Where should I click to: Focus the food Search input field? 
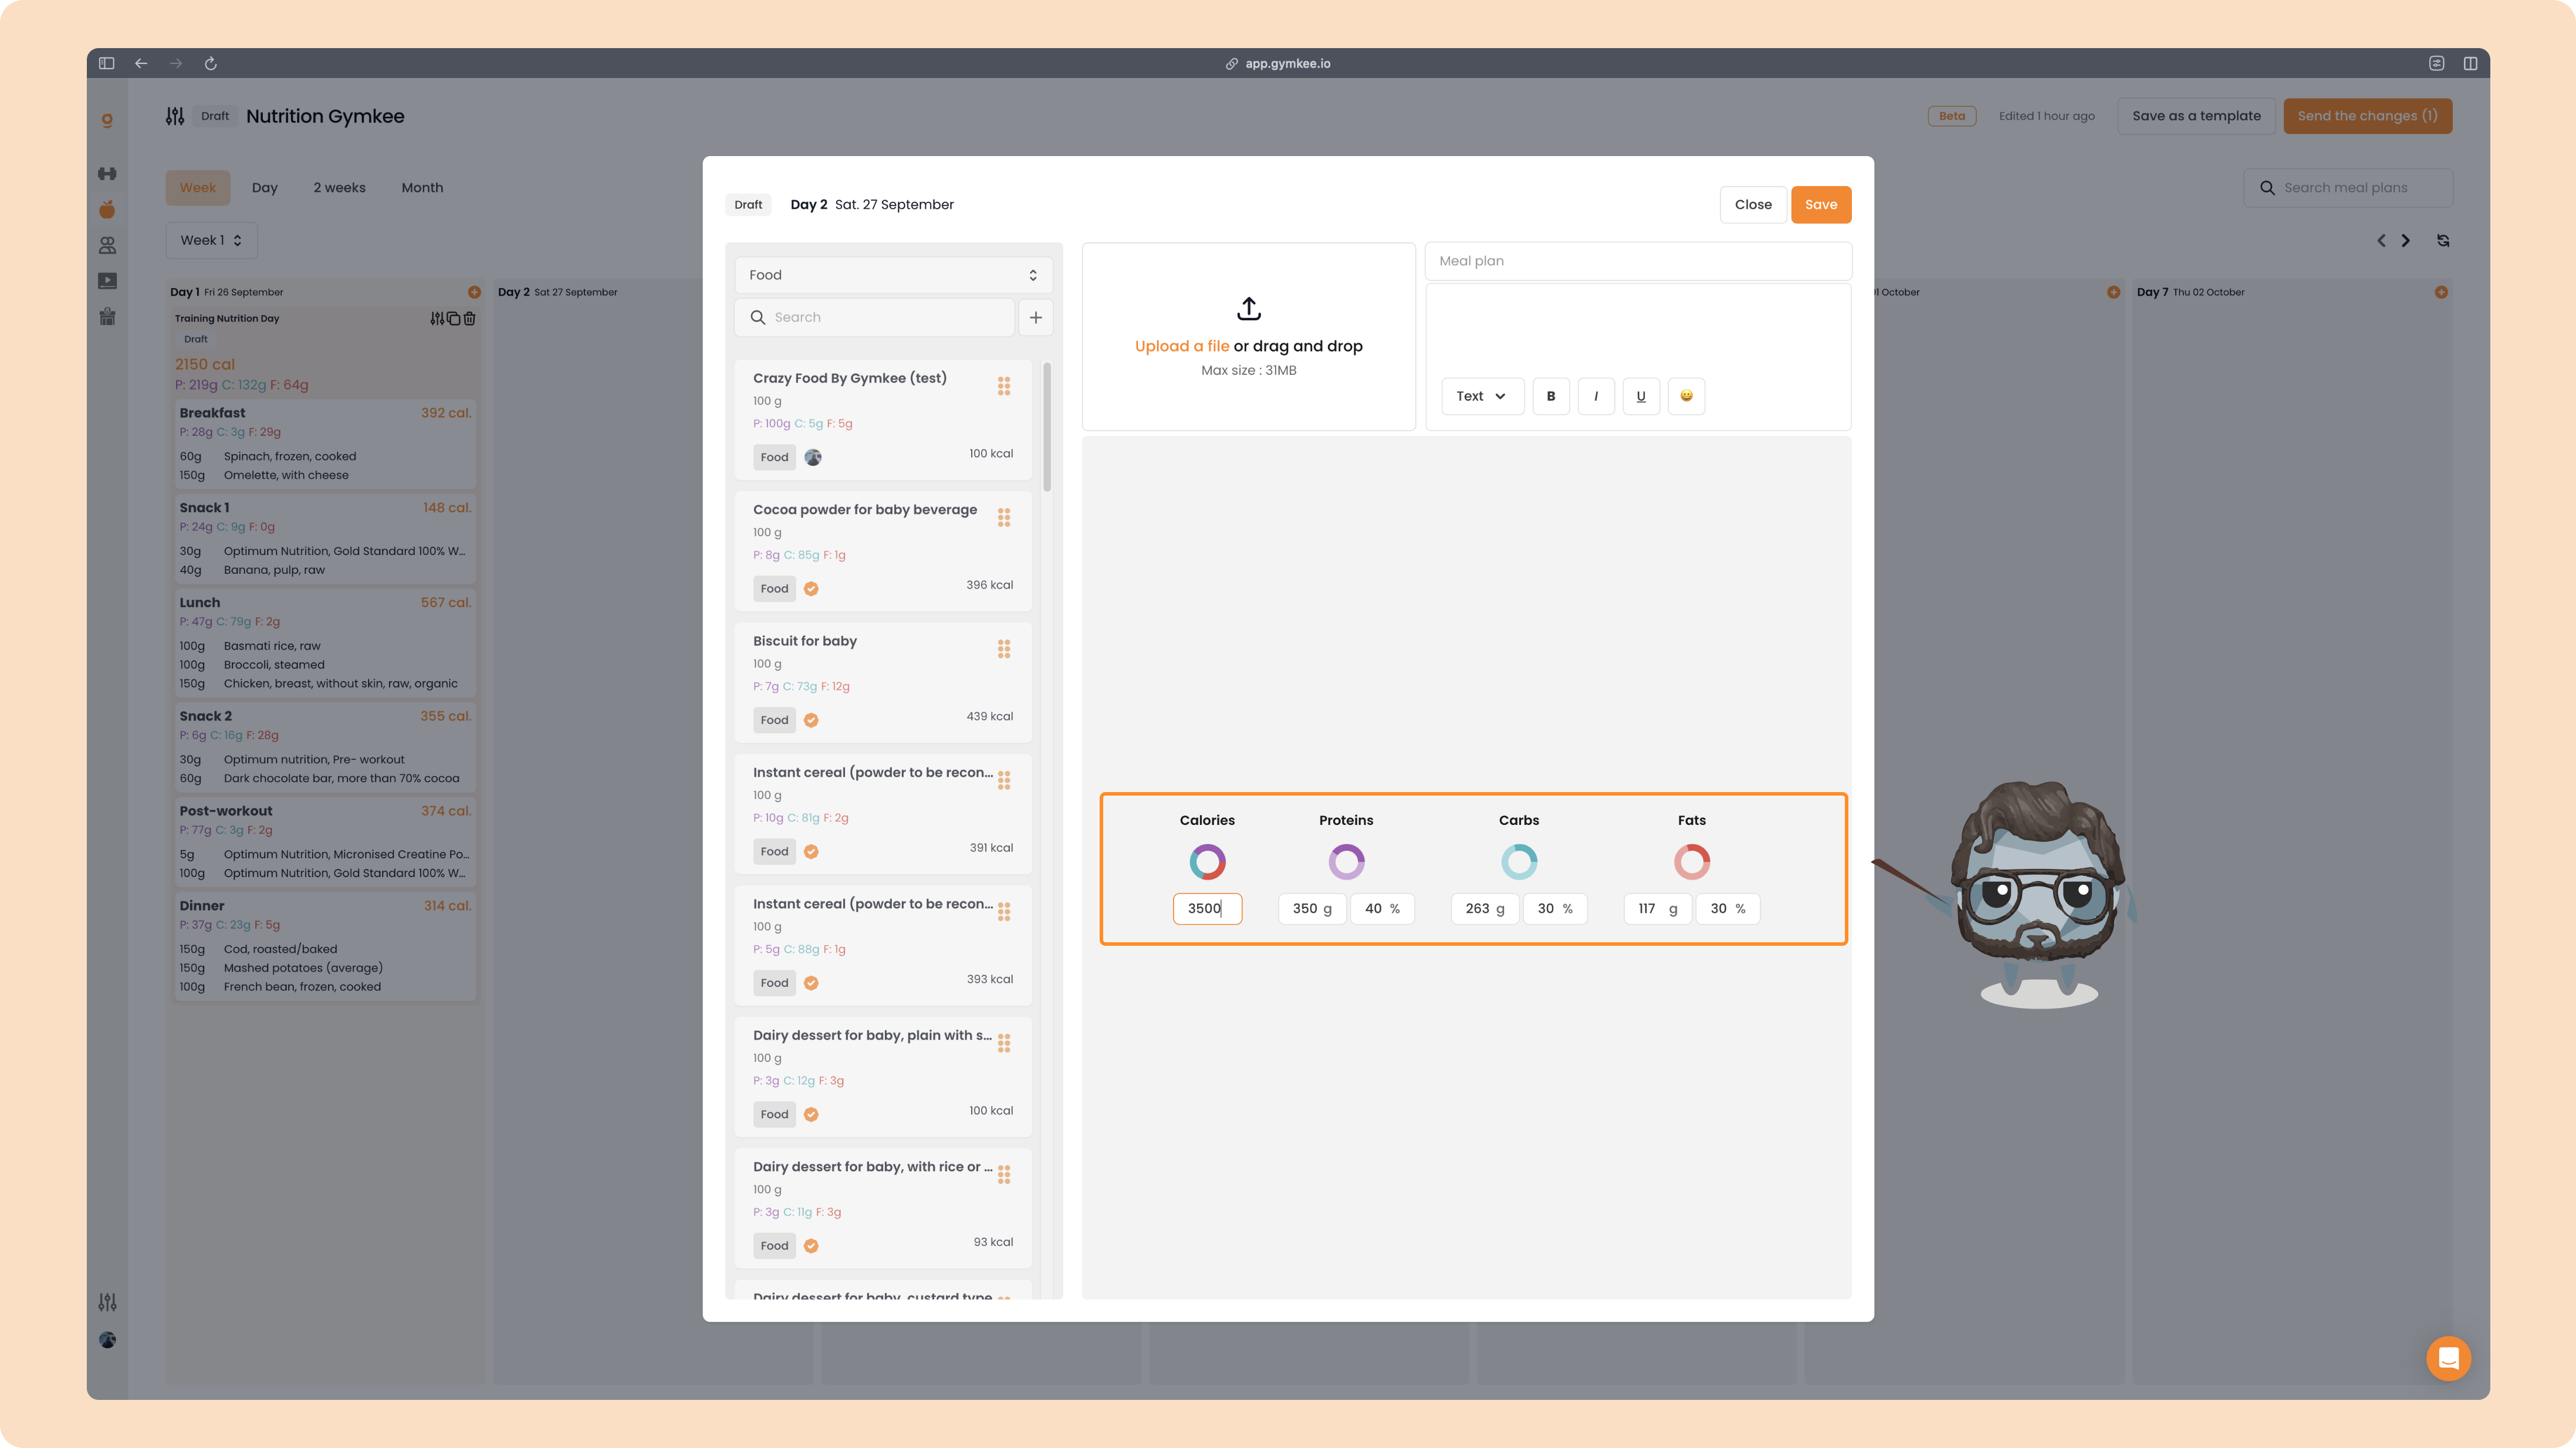875,317
